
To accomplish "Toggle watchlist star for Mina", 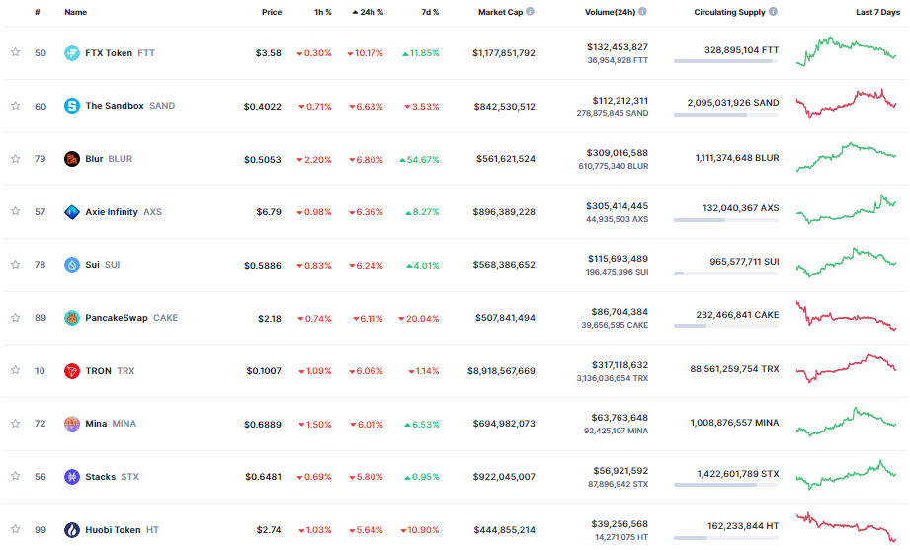I will (15, 424).
